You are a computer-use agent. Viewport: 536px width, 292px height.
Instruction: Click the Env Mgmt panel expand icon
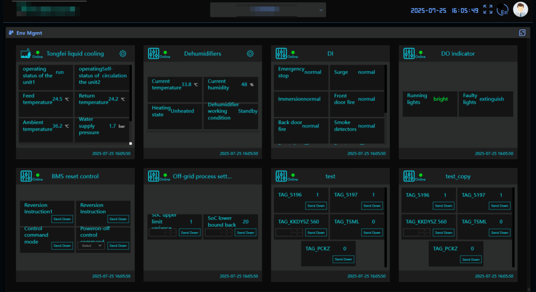(x=522, y=33)
